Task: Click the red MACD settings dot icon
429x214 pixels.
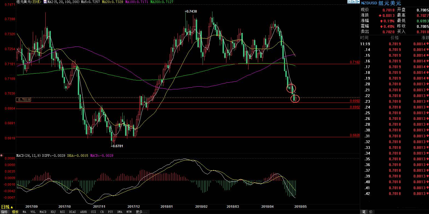Action: [x=1, y=155]
